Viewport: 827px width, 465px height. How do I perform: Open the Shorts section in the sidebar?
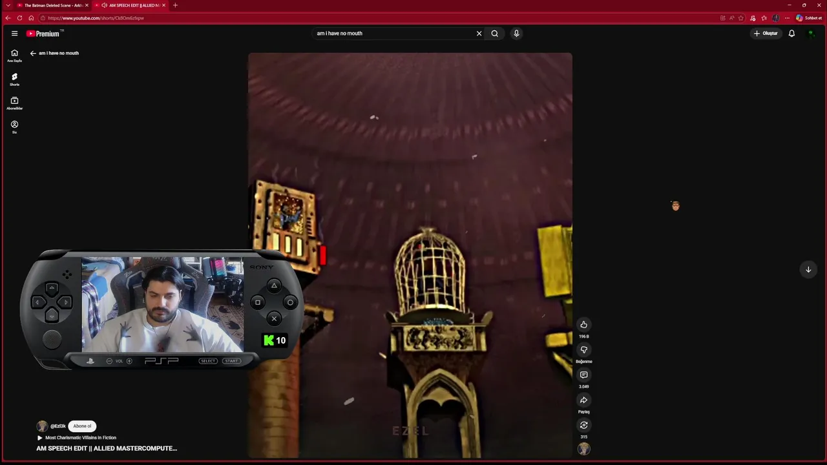(x=14, y=79)
